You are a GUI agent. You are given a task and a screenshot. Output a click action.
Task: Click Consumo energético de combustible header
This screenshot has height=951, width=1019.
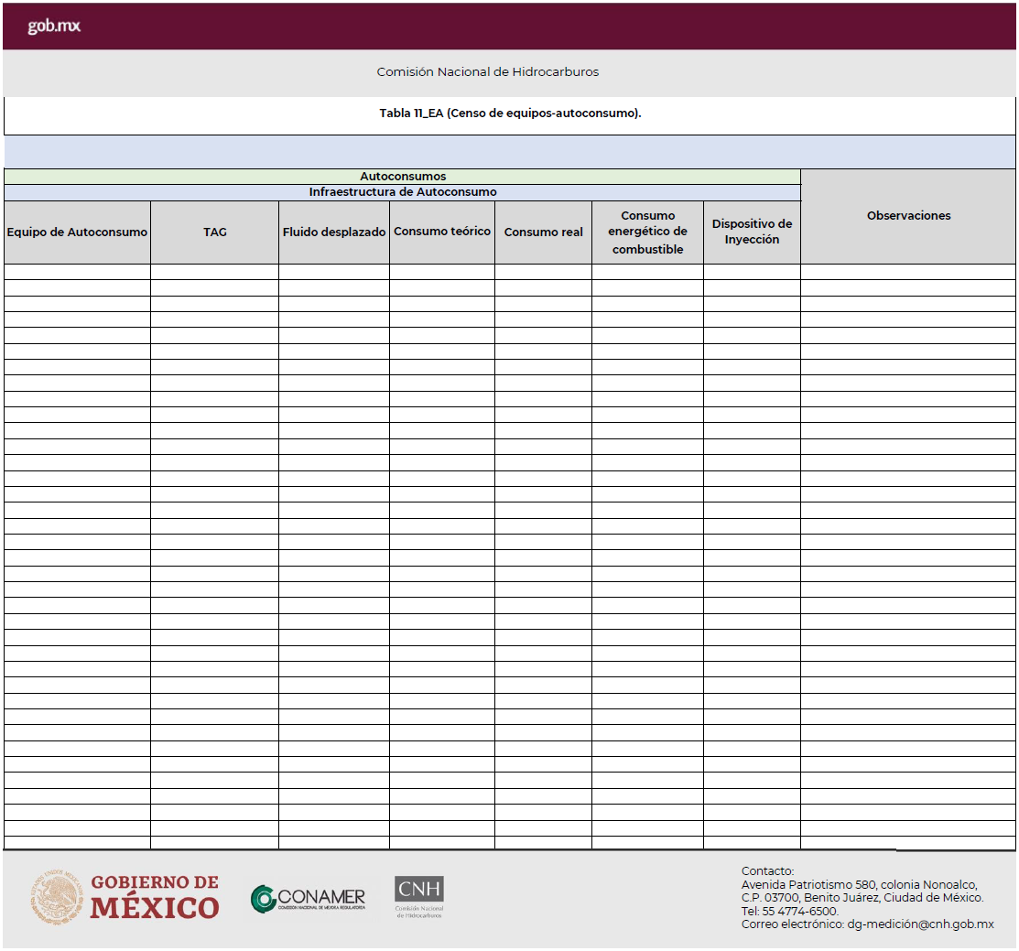pyautogui.click(x=647, y=232)
